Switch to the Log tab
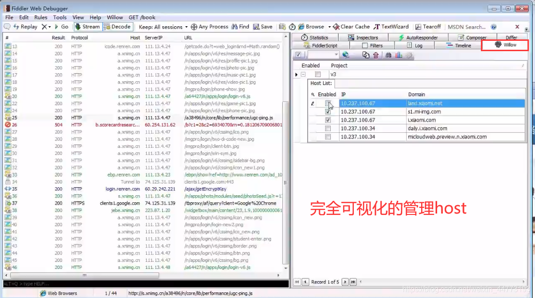535x298 pixels. [x=415, y=46]
